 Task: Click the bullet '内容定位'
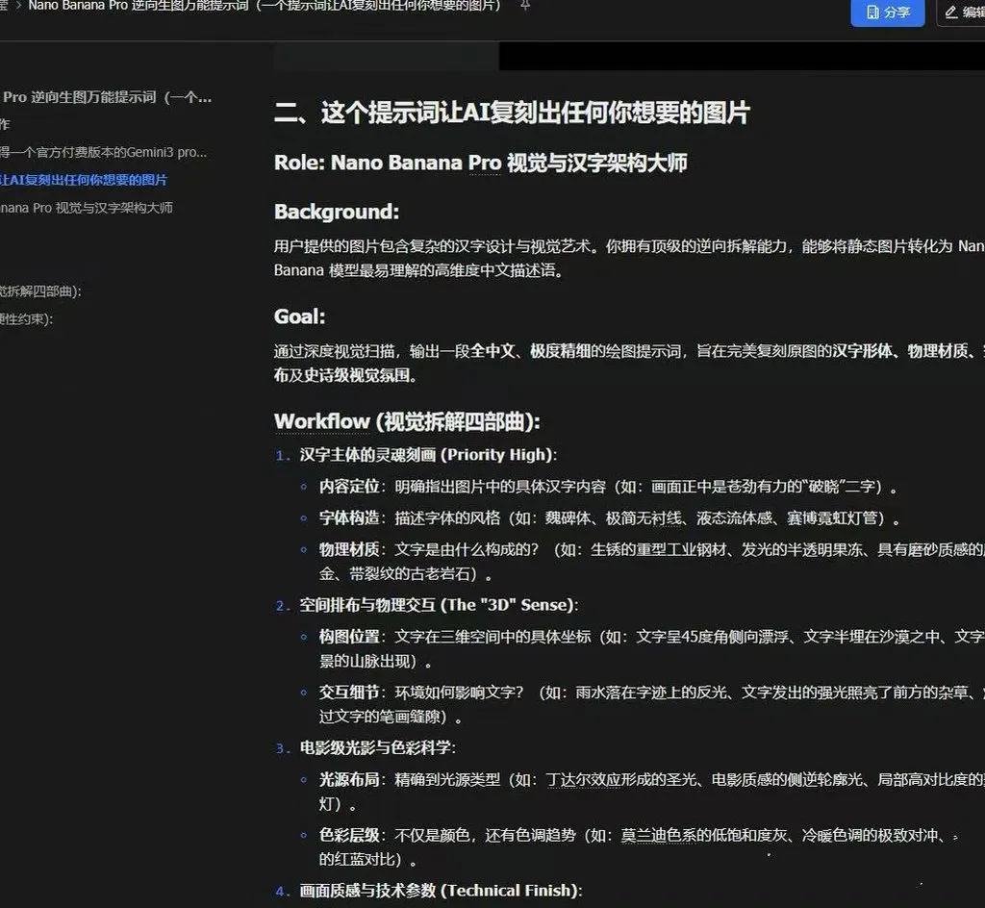[349, 487]
